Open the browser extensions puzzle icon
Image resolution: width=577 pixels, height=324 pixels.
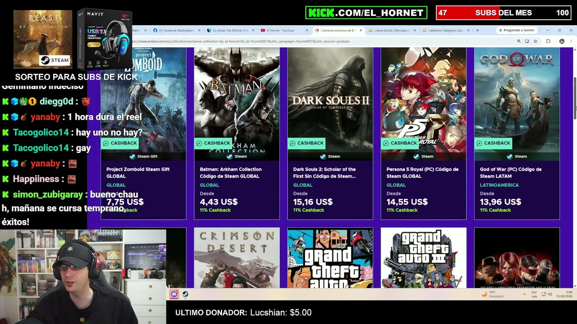pos(548,41)
